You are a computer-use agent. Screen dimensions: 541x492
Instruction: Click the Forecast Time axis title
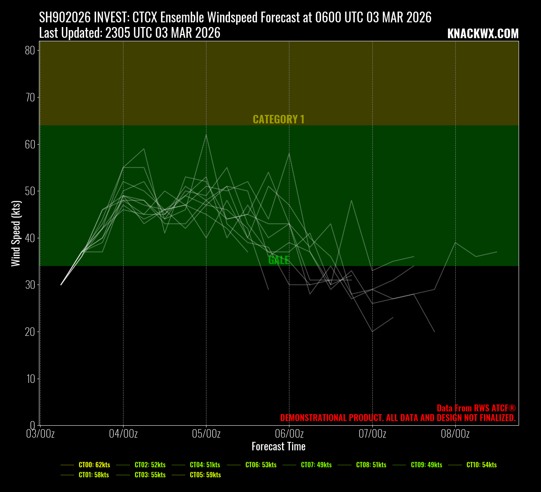point(279,447)
